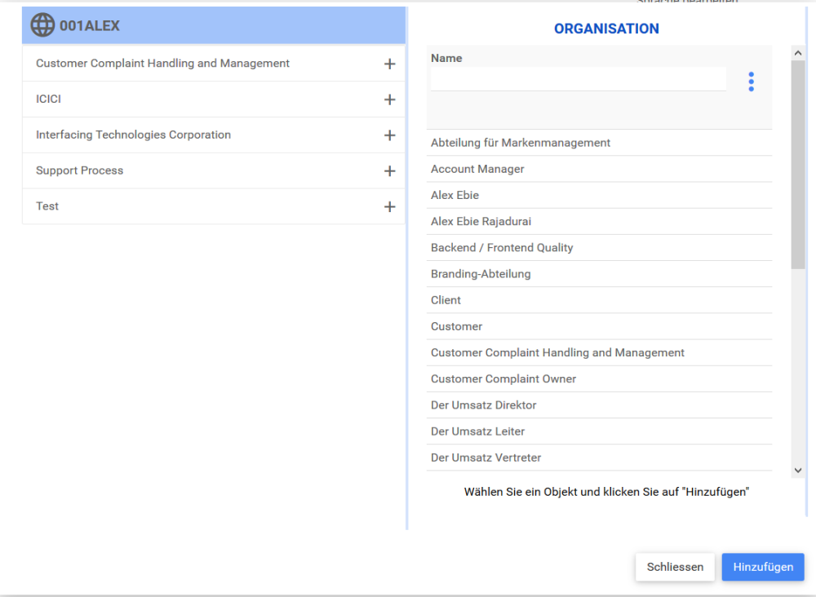Expand the ICICI tree node

pos(389,99)
